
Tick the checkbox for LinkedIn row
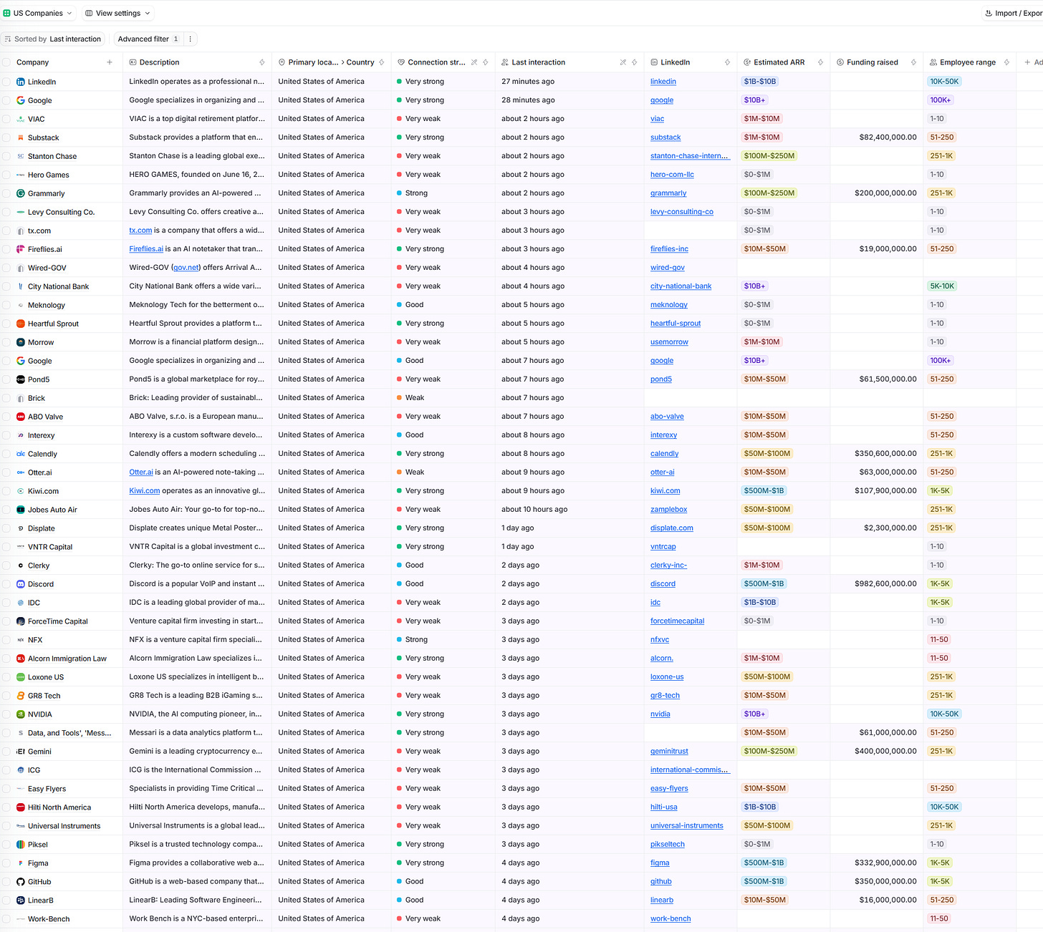[x=6, y=82]
